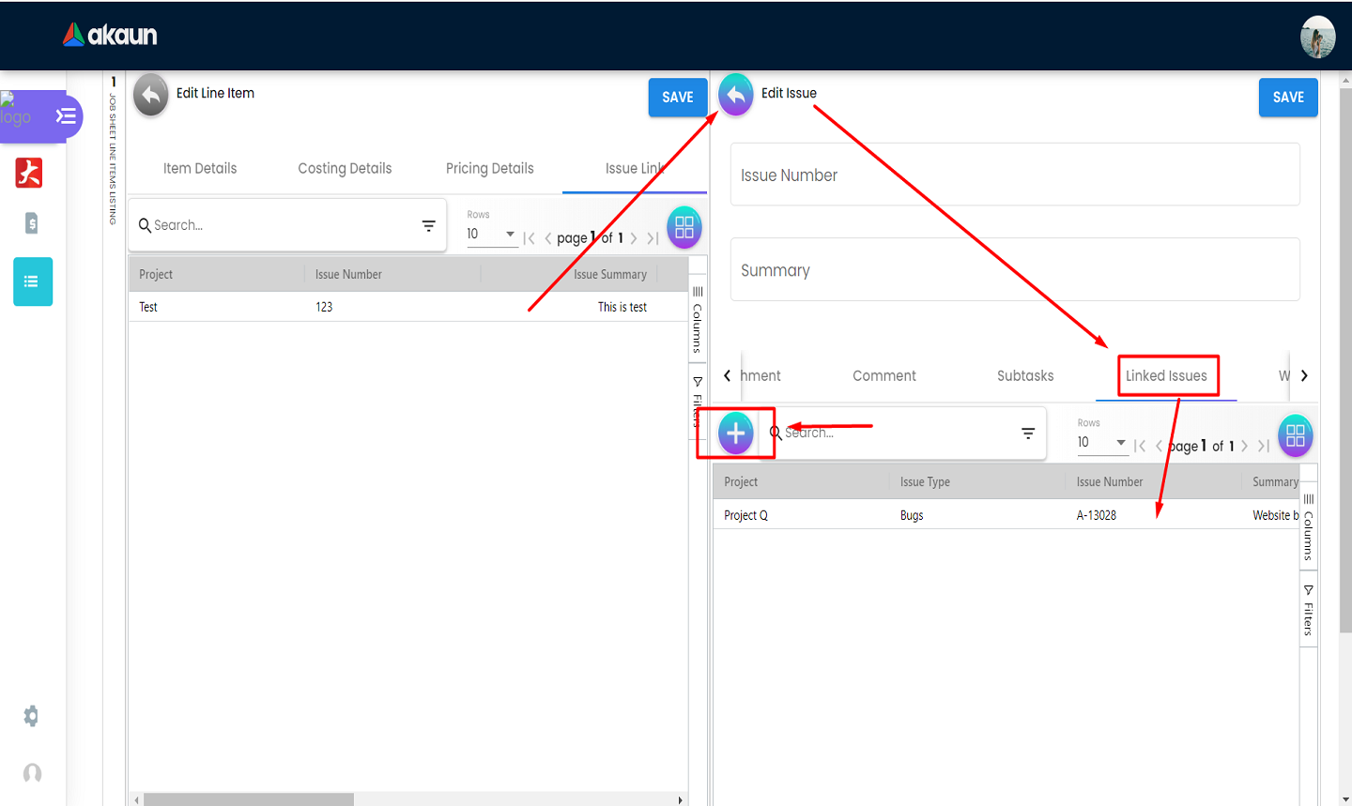Select the teal list icon in sidebar

pyautogui.click(x=33, y=281)
